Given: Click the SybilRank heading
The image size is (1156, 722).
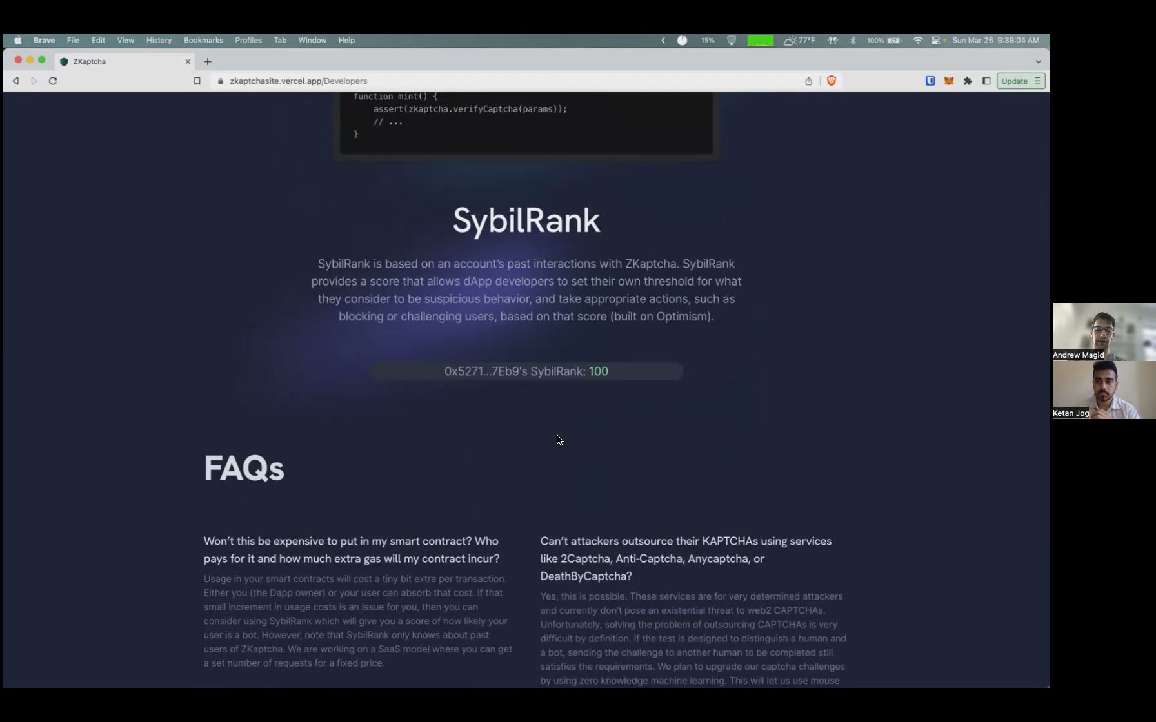Looking at the screenshot, I should click(x=526, y=221).
